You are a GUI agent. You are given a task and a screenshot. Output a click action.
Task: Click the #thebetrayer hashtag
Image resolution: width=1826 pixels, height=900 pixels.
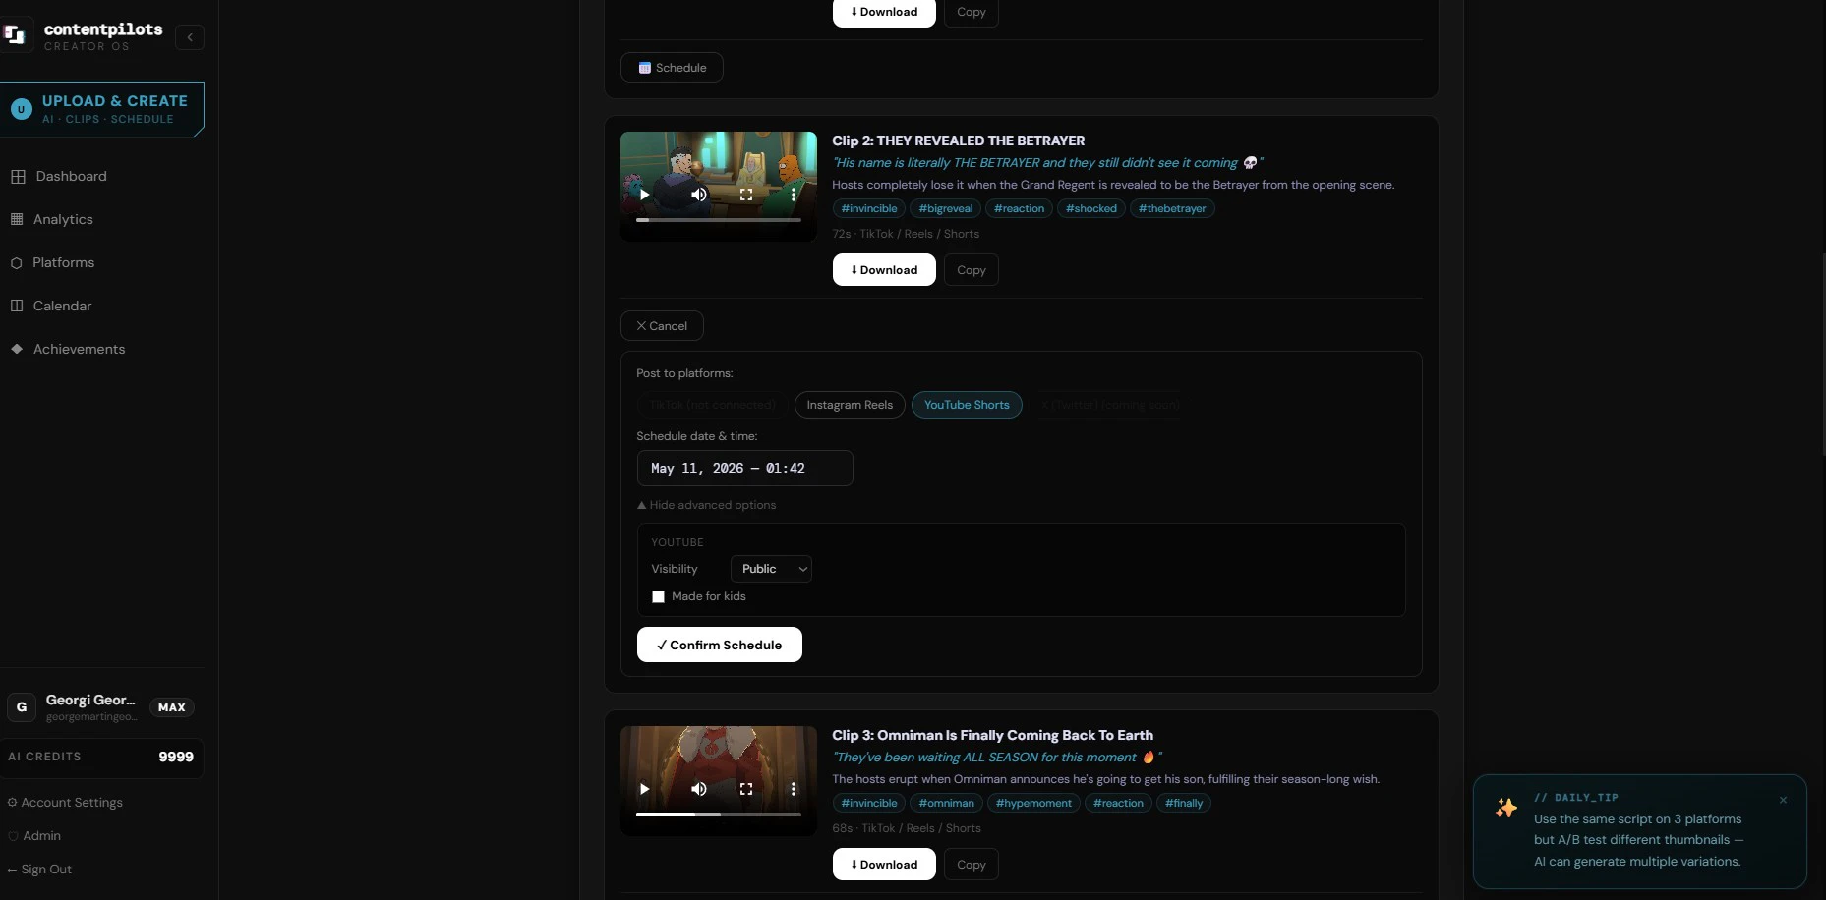[1172, 208]
